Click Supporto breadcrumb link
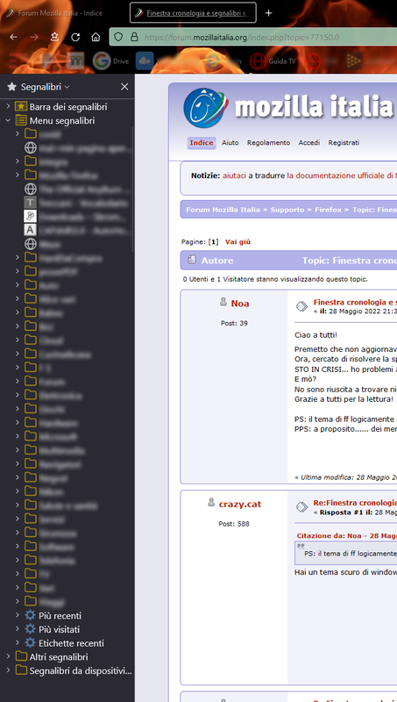397x702 pixels. tap(287, 210)
